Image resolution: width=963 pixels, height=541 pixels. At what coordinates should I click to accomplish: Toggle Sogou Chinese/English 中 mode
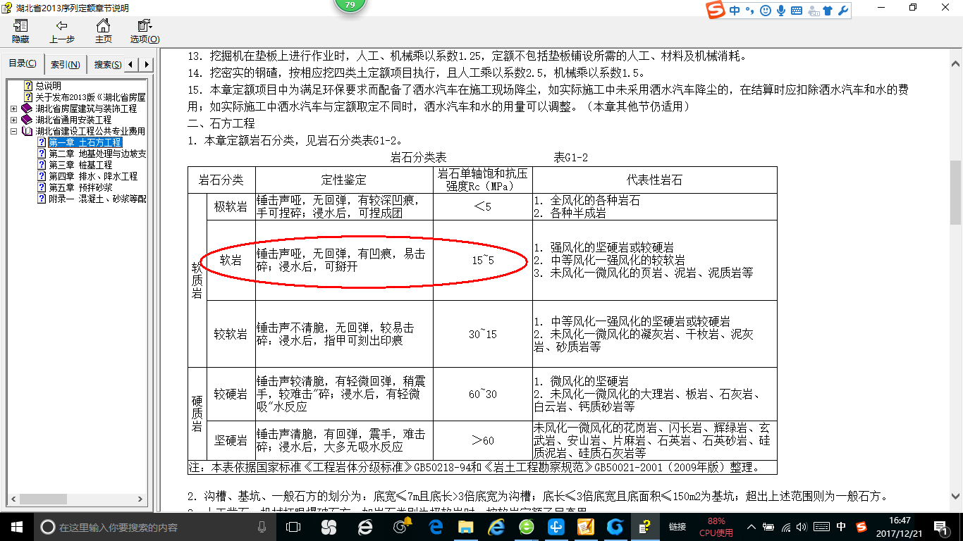pyautogui.click(x=735, y=10)
